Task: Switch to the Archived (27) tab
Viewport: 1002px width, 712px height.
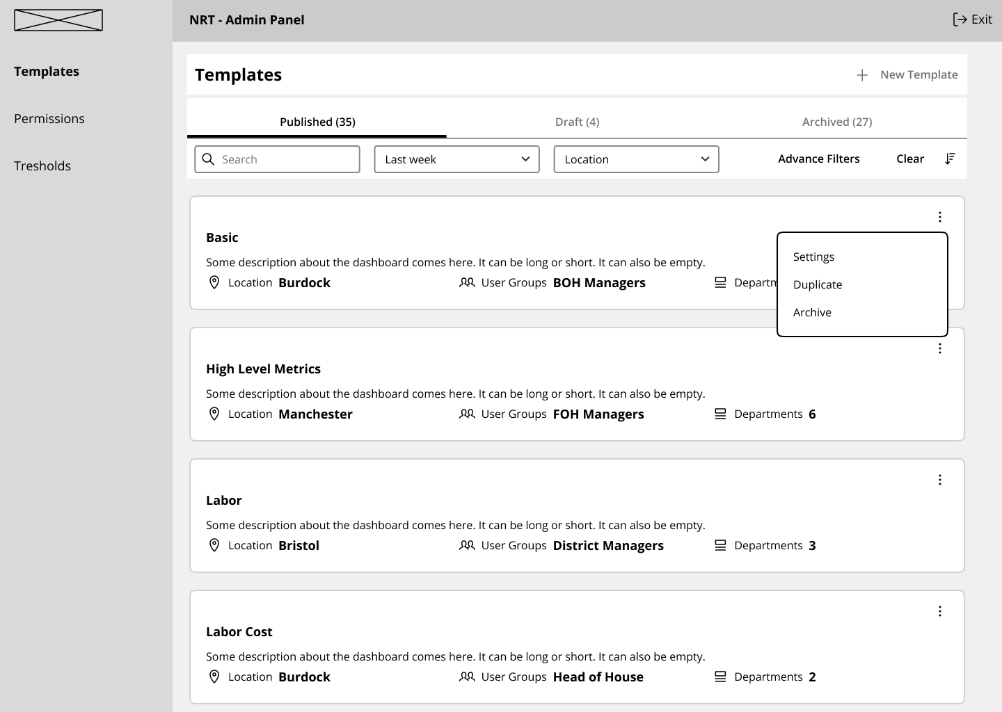Action: (x=836, y=122)
